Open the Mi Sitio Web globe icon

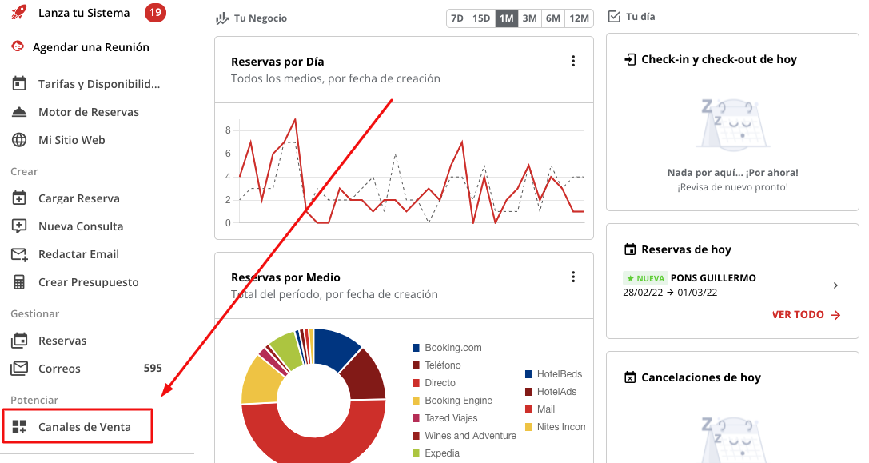[19, 140]
